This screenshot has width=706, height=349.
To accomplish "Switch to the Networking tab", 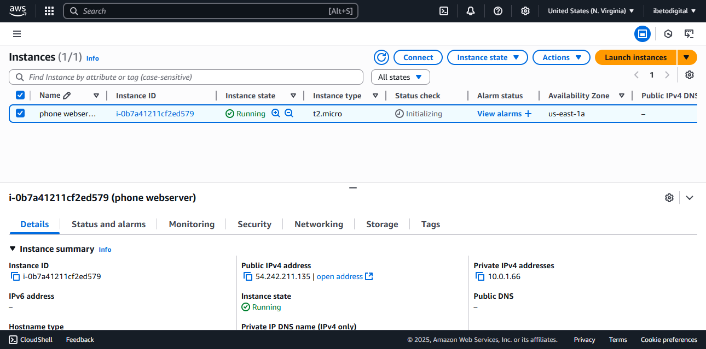I will click(x=319, y=224).
